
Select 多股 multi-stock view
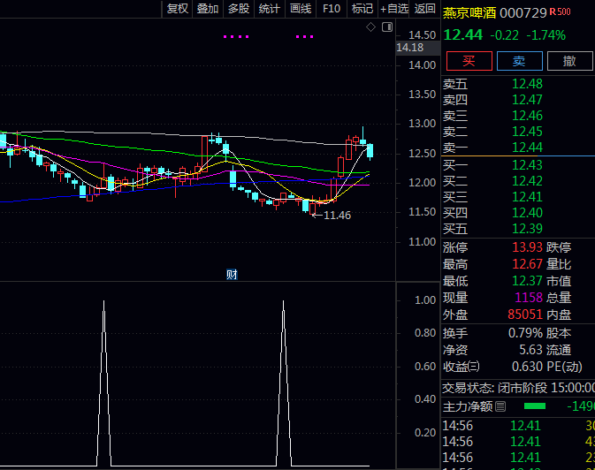pos(239,9)
